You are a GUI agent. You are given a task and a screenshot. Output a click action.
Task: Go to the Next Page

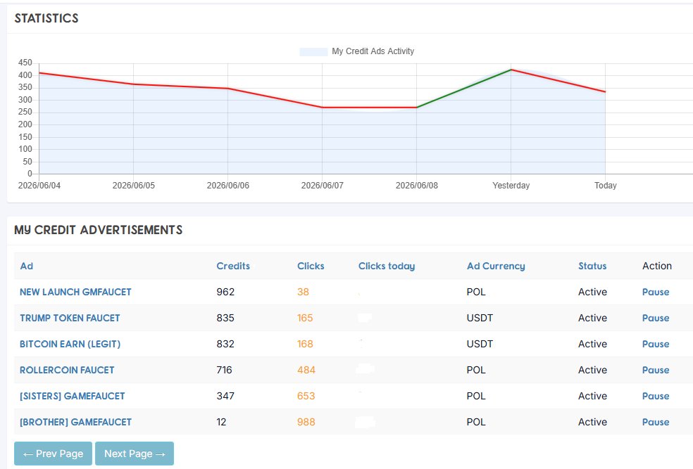coord(135,454)
